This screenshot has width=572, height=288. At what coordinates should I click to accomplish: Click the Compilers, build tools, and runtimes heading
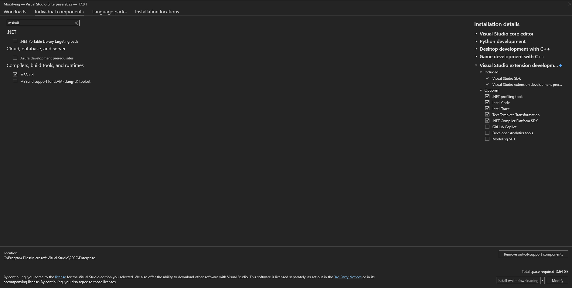point(45,65)
